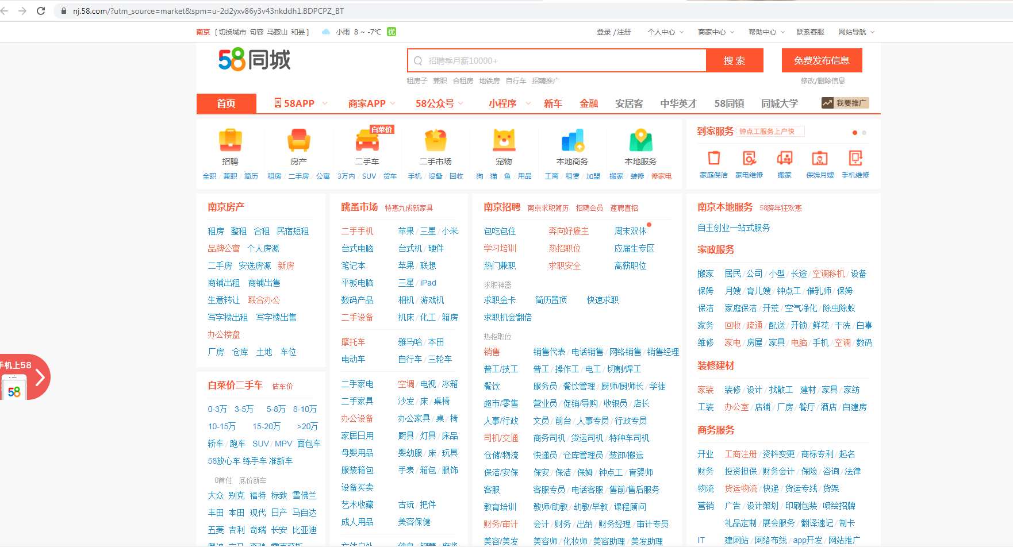Screen dimensions: 1013x547
Task: Open the 手机上58 floating arrow banner
Action: pyautogui.click(x=24, y=377)
